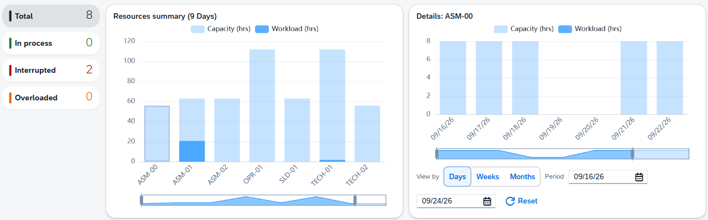Filter by Overloaded status card
The height and width of the screenshot is (220, 708).
[x=51, y=98]
